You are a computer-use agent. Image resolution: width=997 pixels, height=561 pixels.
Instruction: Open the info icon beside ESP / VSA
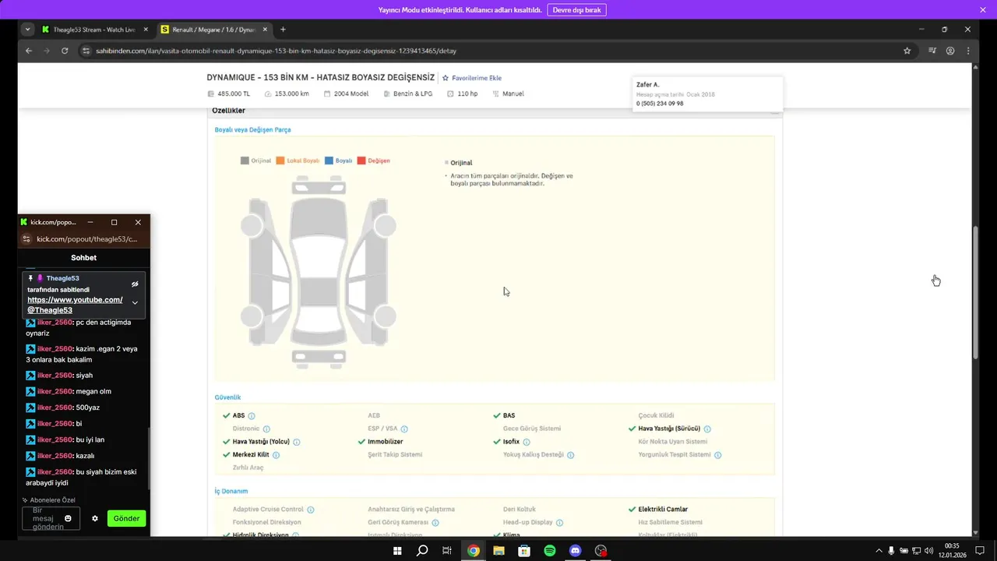pyautogui.click(x=404, y=429)
